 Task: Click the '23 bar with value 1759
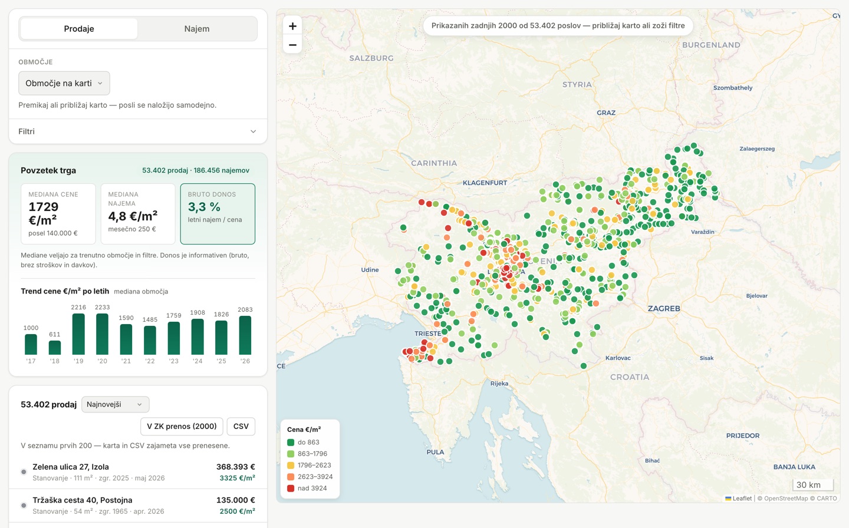(x=174, y=338)
